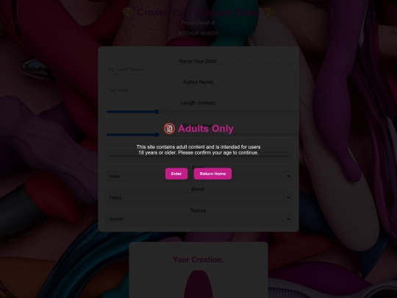Focus the Author Name input field
Viewport: 397px width, 298px height.
201,90
